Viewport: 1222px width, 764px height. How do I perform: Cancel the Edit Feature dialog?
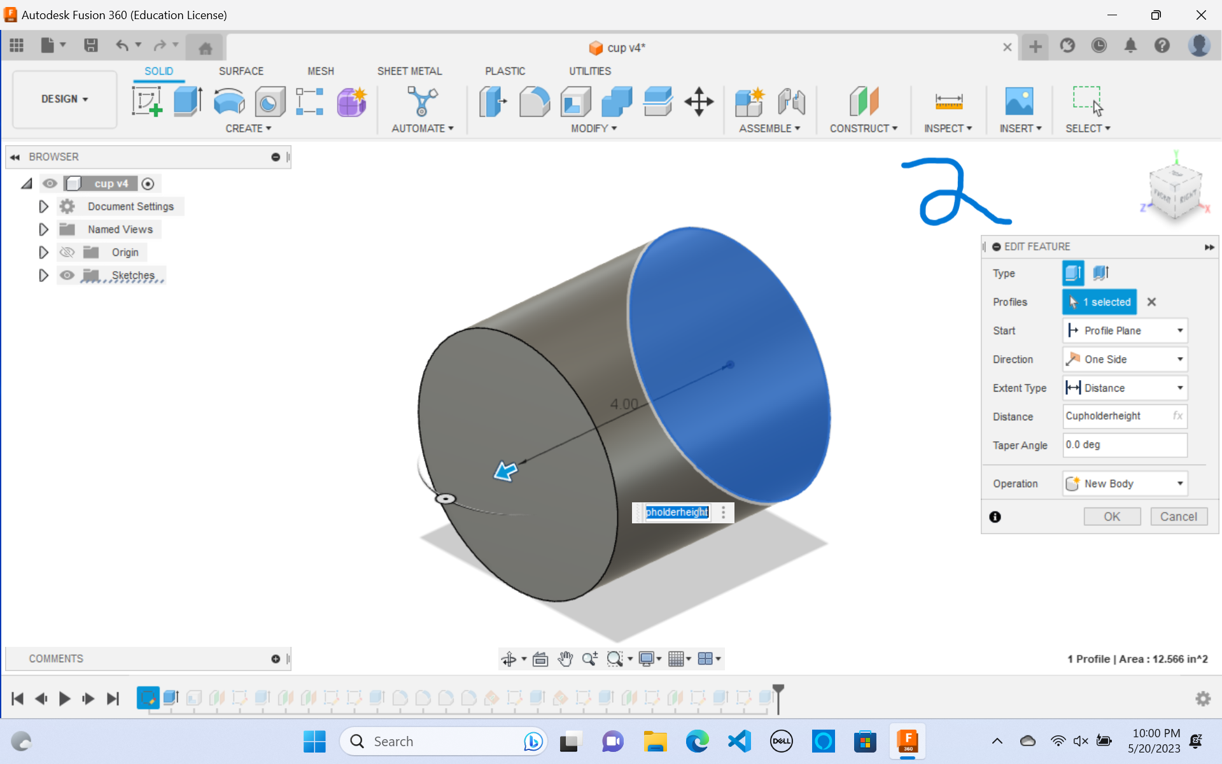[1178, 516]
